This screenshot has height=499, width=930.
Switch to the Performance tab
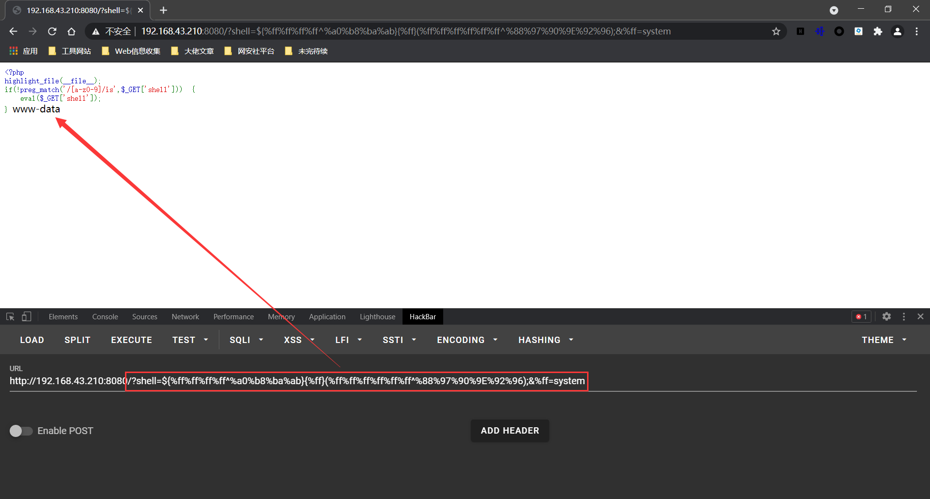(233, 316)
